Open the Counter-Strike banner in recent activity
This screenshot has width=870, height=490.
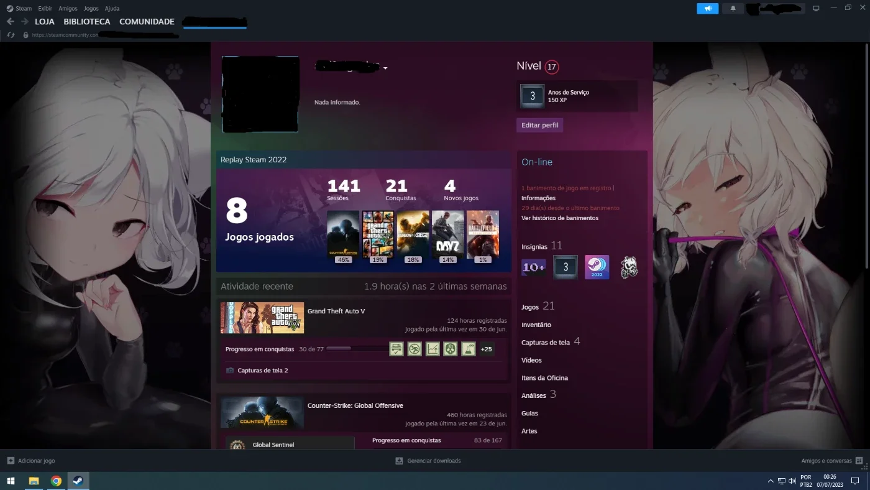262,412
